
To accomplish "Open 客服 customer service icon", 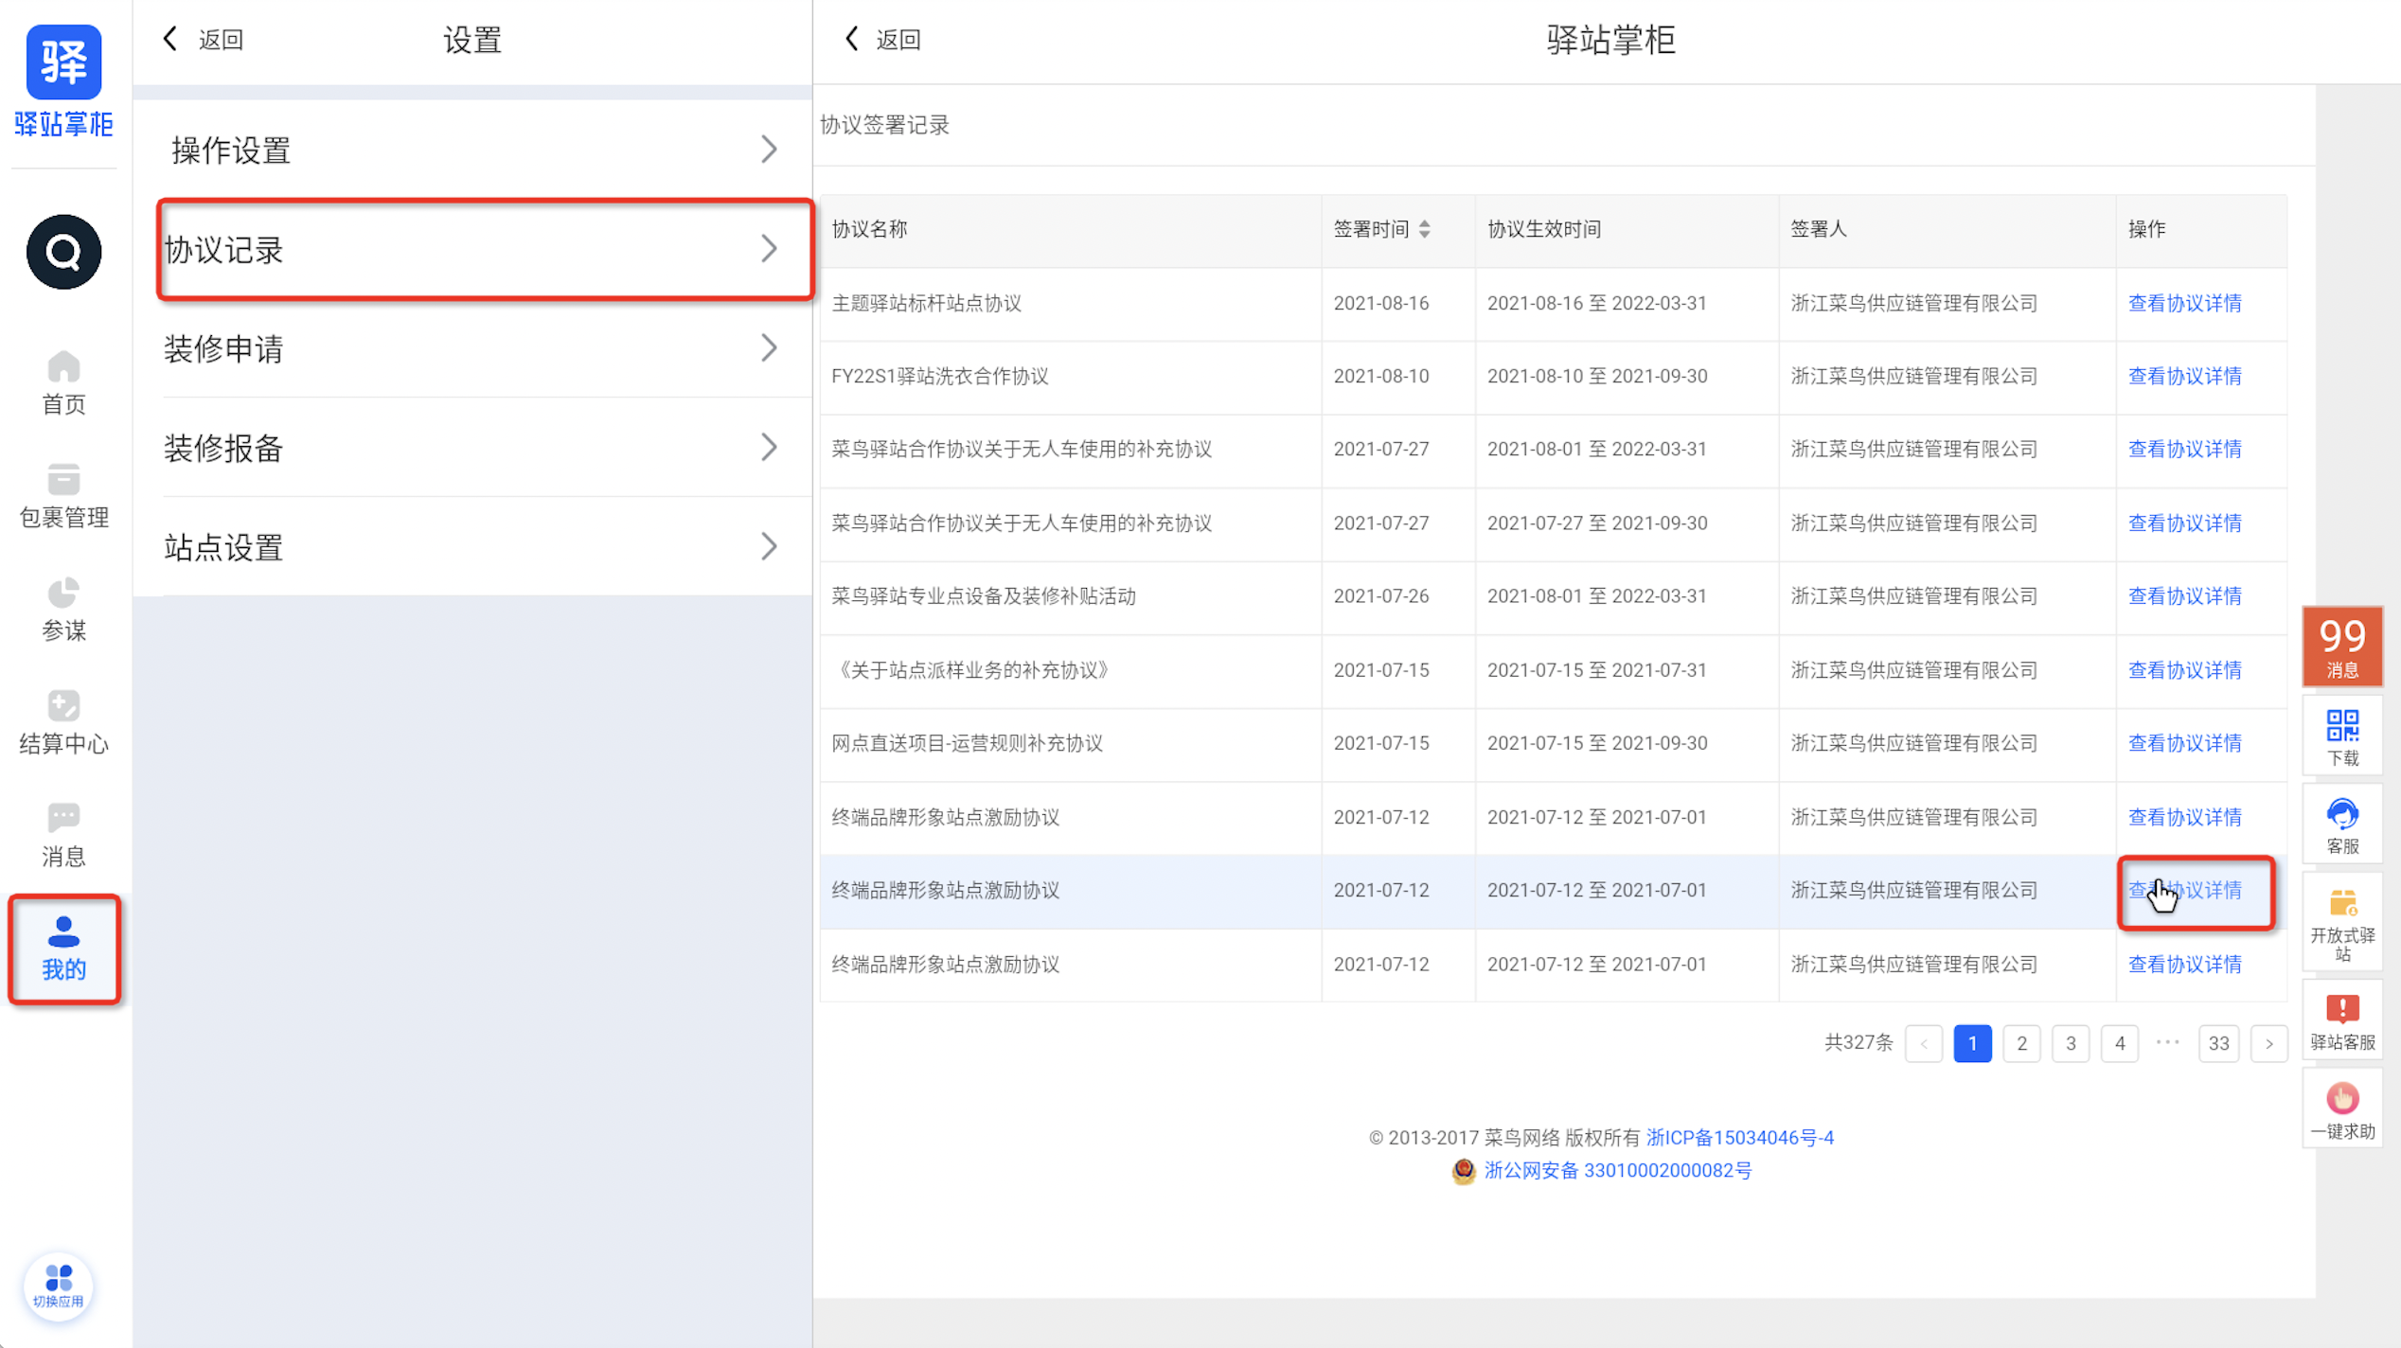I will pyautogui.click(x=2342, y=825).
